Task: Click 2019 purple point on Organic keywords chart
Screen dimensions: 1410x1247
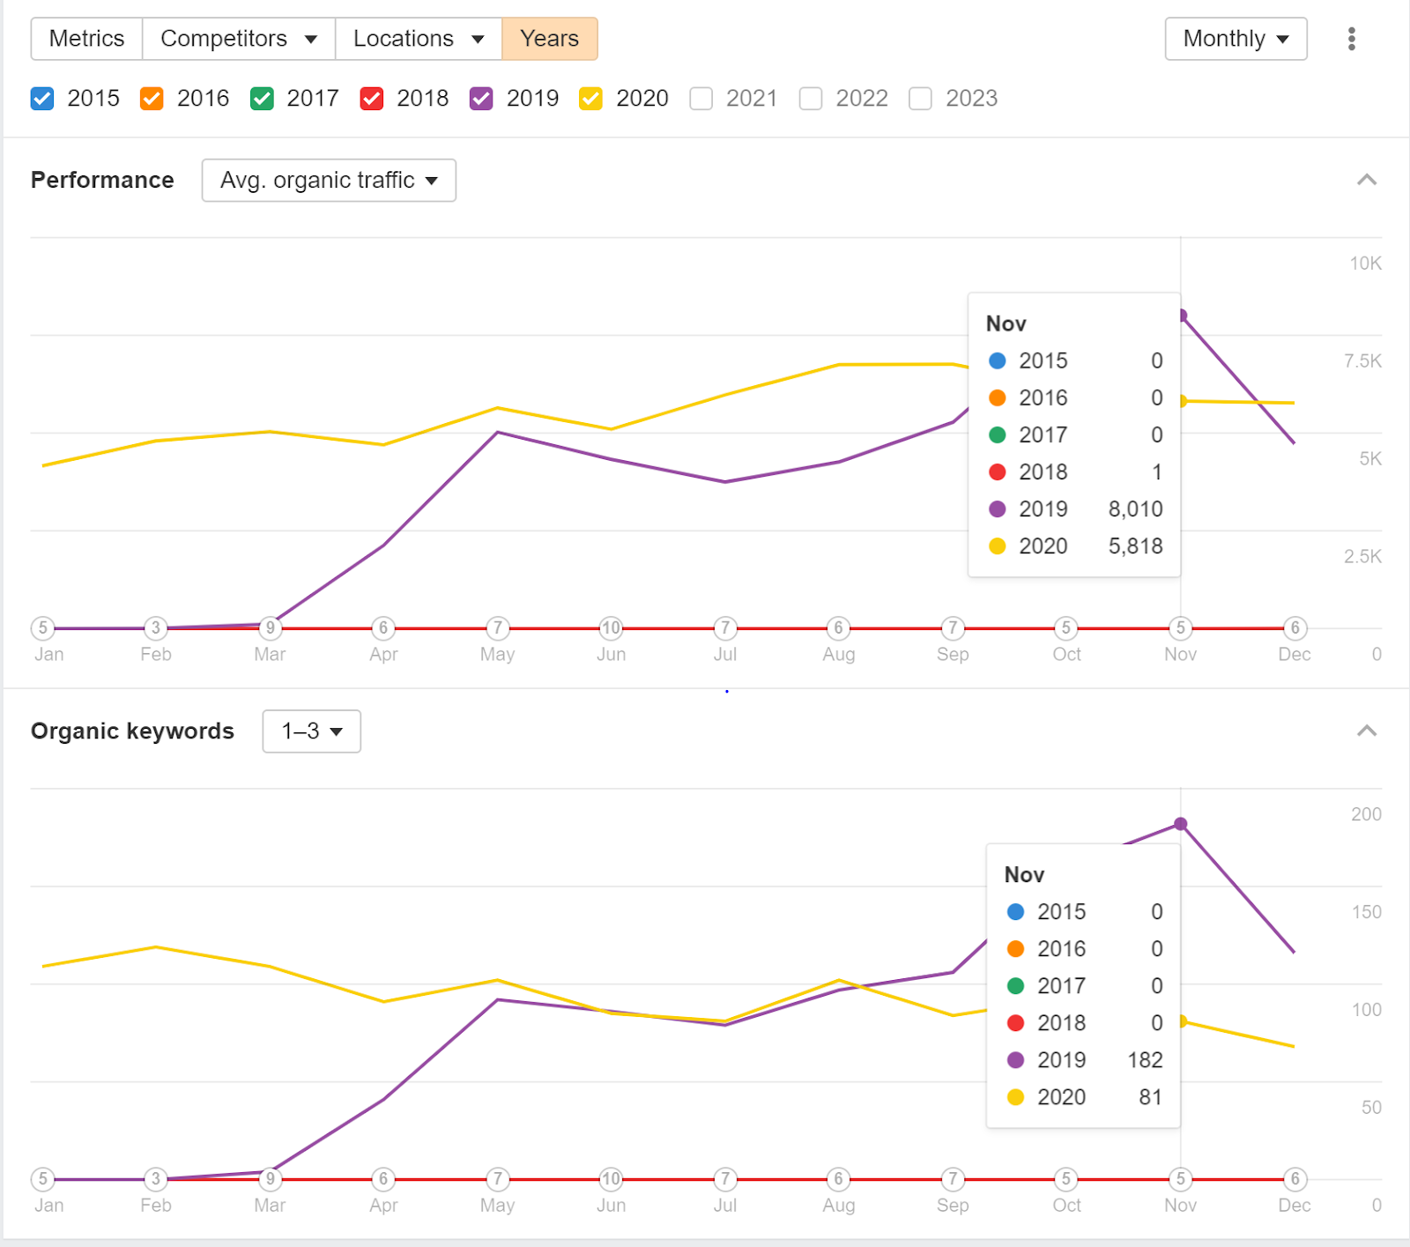Action: [x=1181, y=824]
